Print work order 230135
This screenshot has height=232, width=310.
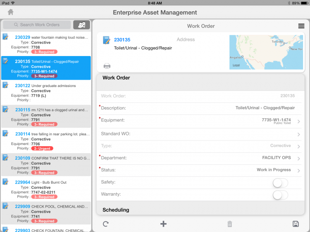pos(107,66)
